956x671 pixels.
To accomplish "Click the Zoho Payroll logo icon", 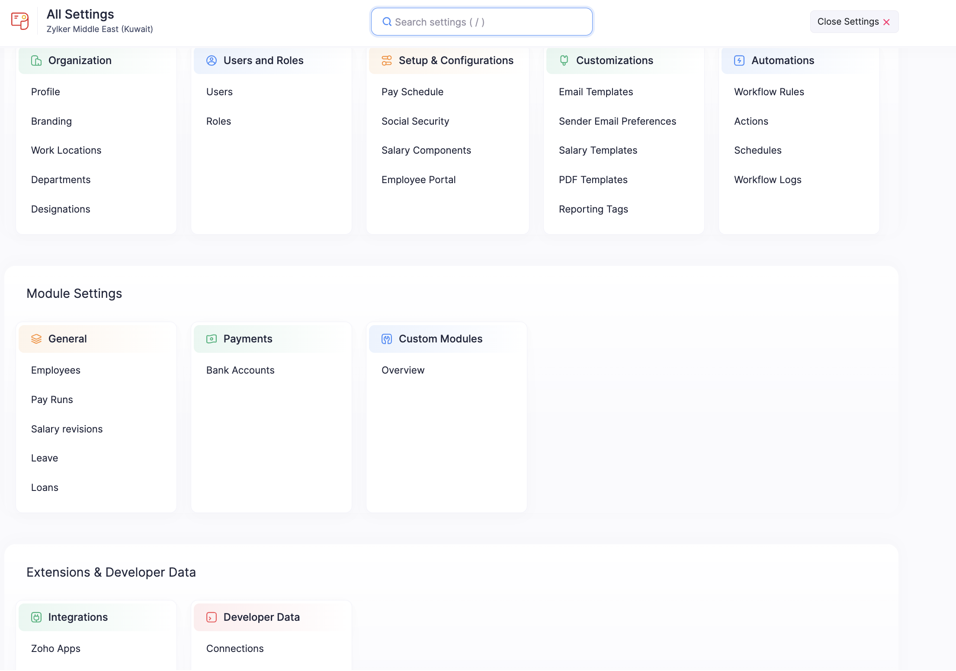I will [x=20, y=21].
